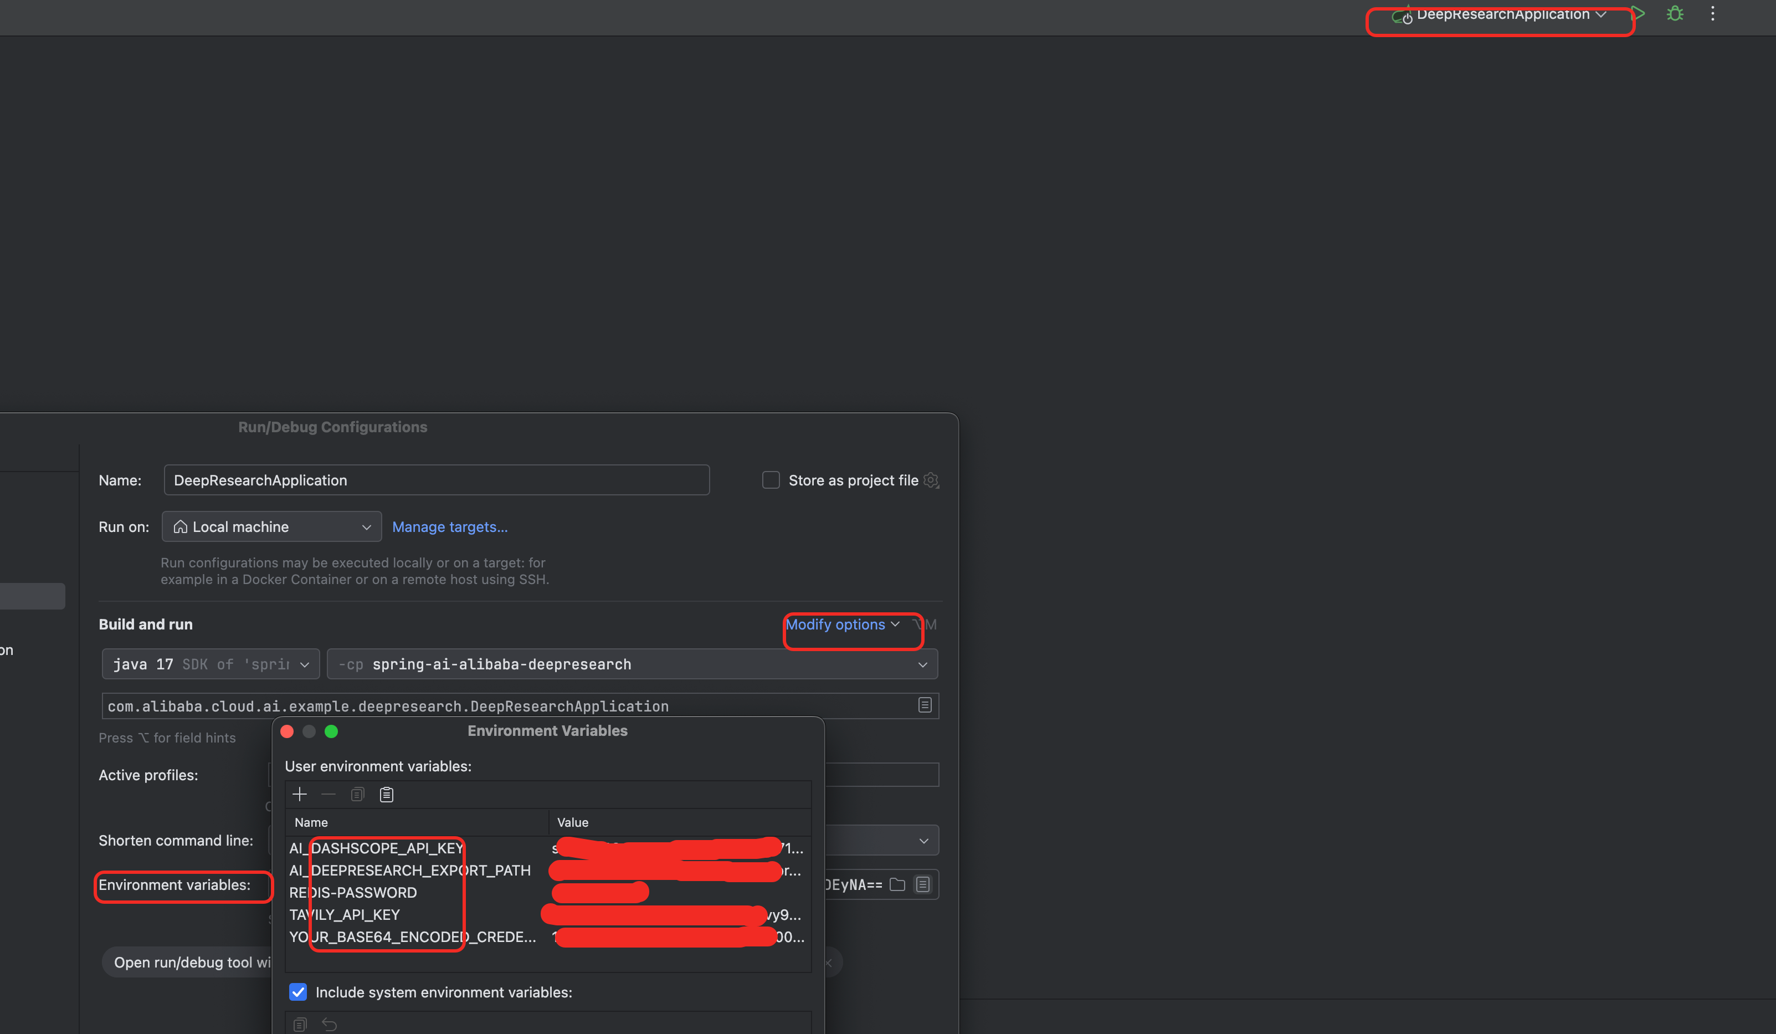Toggle Store as project file checkbox
This screenshot has height=1034, width=1776.
coord(771,480)
